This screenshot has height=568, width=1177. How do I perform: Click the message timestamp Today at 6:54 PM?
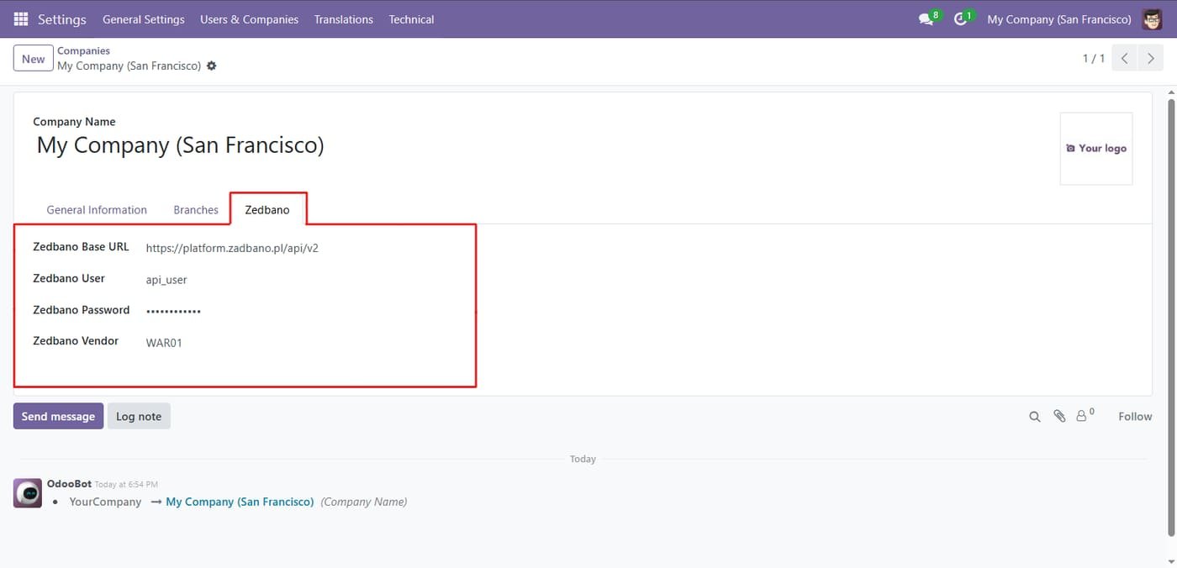pyautogui.click(x=126, y=485)
